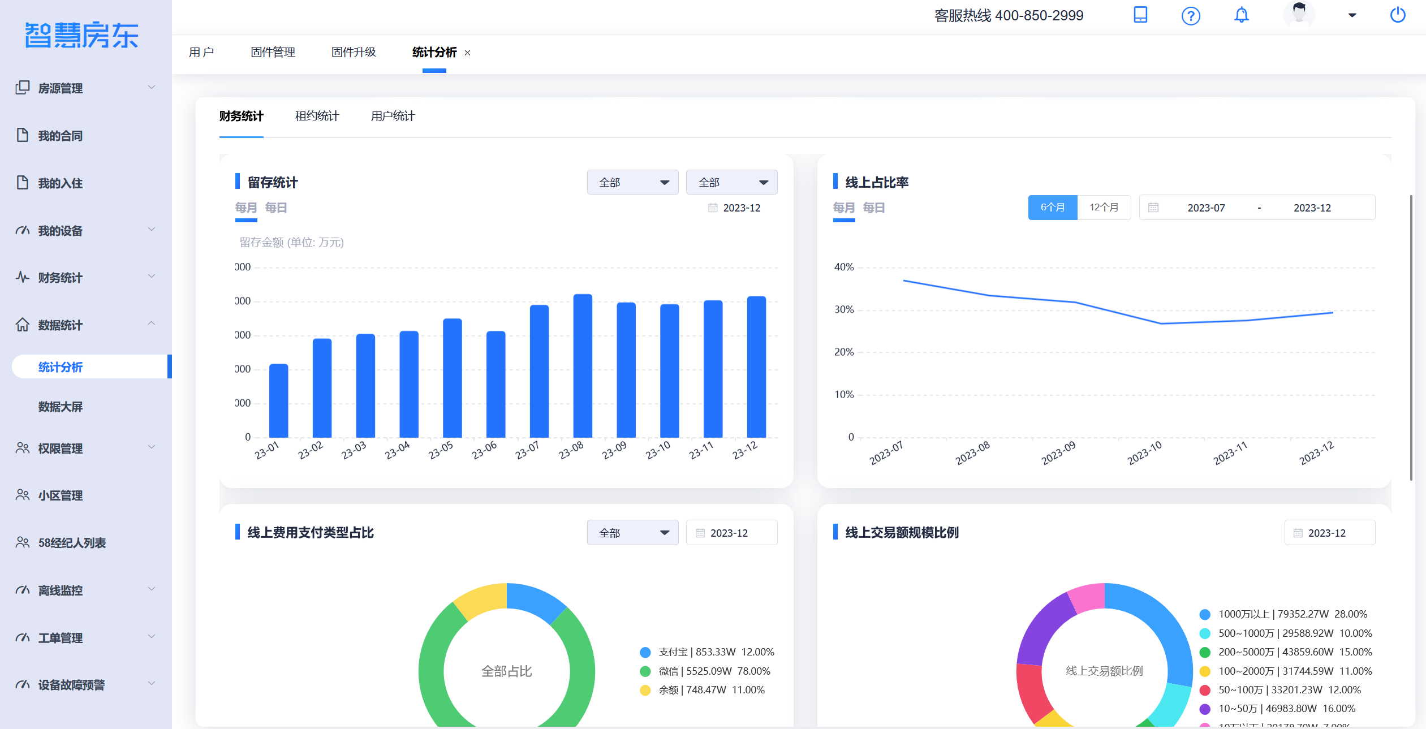
Task: Click the notification bell icon
Action: point(1241,15)
